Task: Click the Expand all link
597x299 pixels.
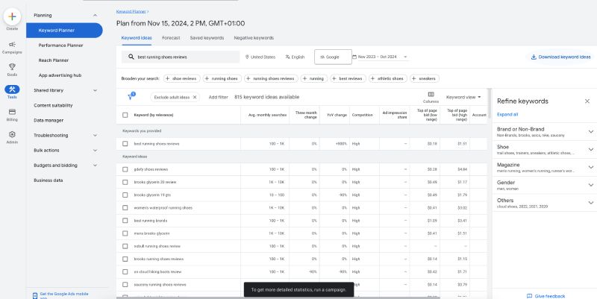Action: tap(507, 115)
